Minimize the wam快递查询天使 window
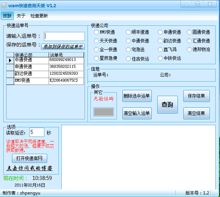This screenshot has height=197, width=220. (x=186, y=4)
